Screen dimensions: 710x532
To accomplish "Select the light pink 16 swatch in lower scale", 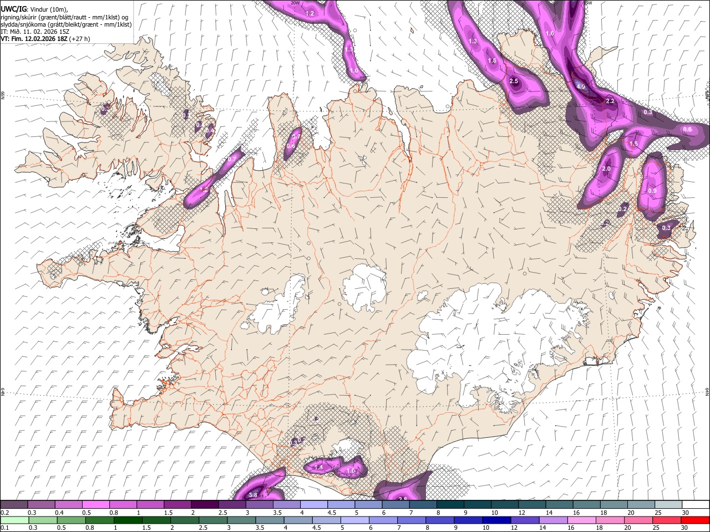I will (582, 520).
